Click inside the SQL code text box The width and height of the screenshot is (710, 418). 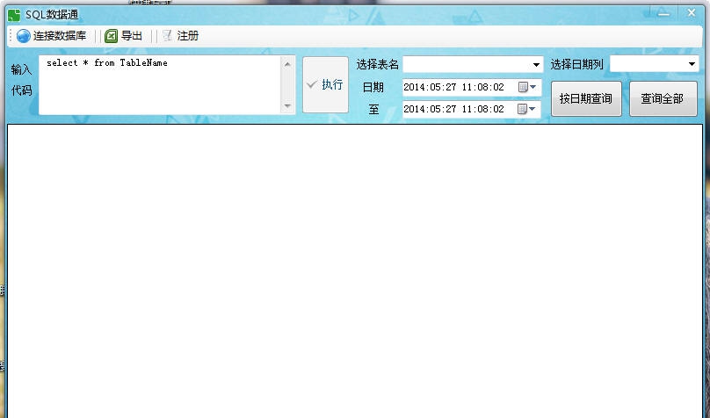point(160,85)
